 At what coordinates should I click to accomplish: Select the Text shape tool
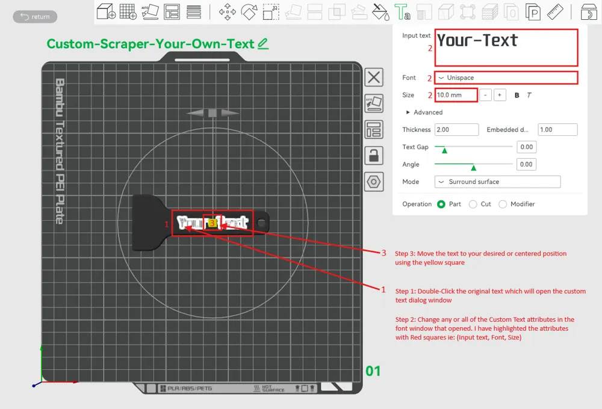(402, 11)
